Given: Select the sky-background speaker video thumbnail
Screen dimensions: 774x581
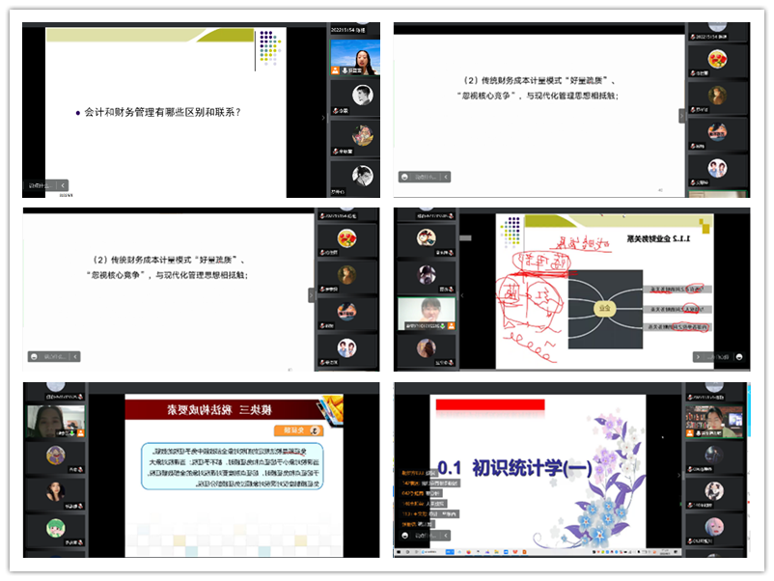Looking at the screenshot, I should pyautogui.click(x=355, y=57).
